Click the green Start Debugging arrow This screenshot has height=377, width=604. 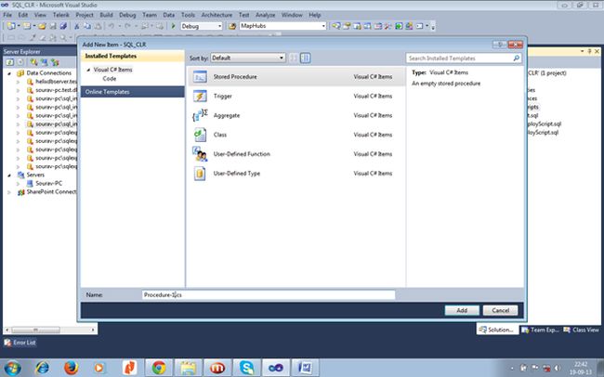click(174, 26)
